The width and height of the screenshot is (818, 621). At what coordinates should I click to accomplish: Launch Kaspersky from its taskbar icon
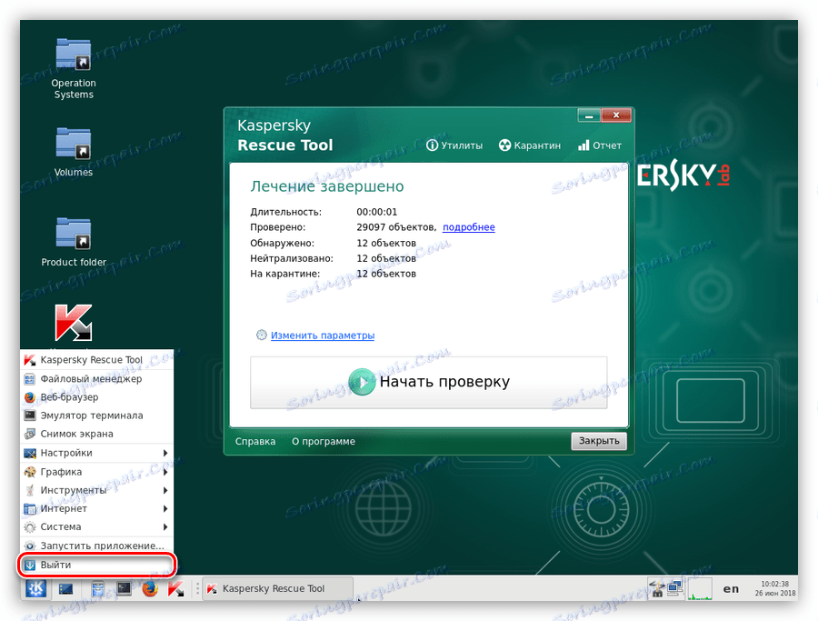(x=174, y=588)
